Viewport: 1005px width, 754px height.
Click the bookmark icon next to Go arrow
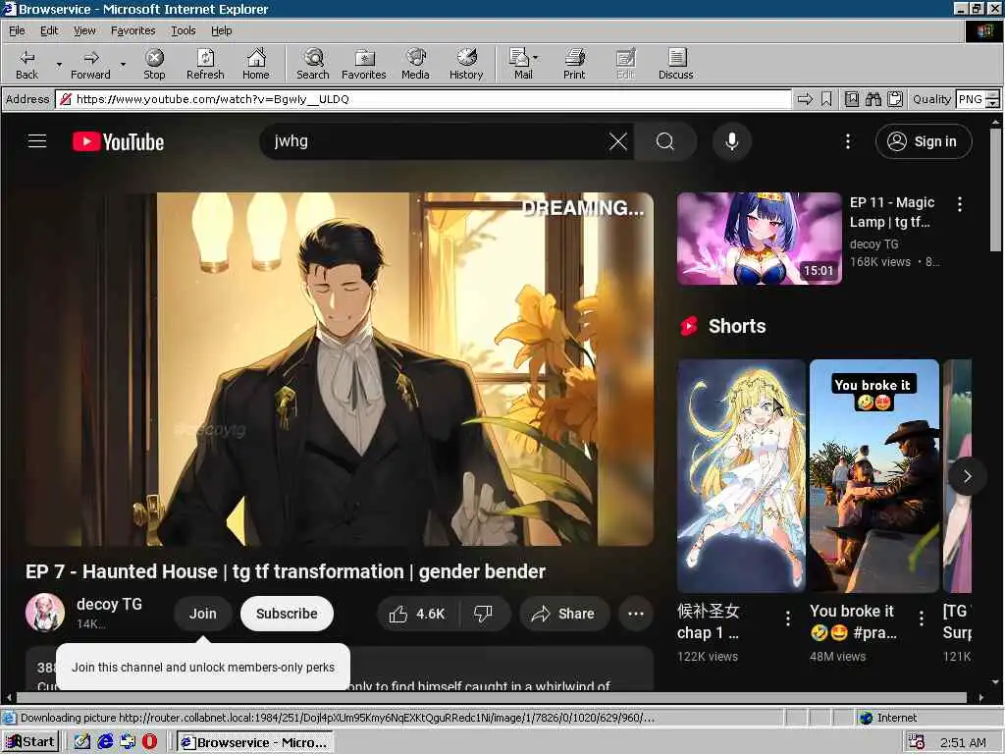[x=826, y=99]
